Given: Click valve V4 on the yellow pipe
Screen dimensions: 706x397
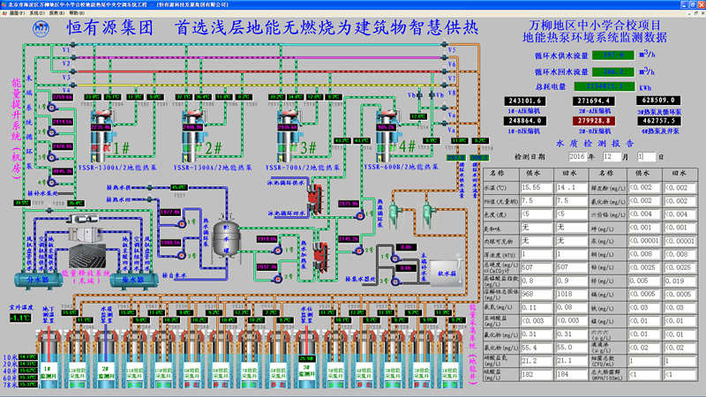Looking at the screenshot, I should 73,85.
